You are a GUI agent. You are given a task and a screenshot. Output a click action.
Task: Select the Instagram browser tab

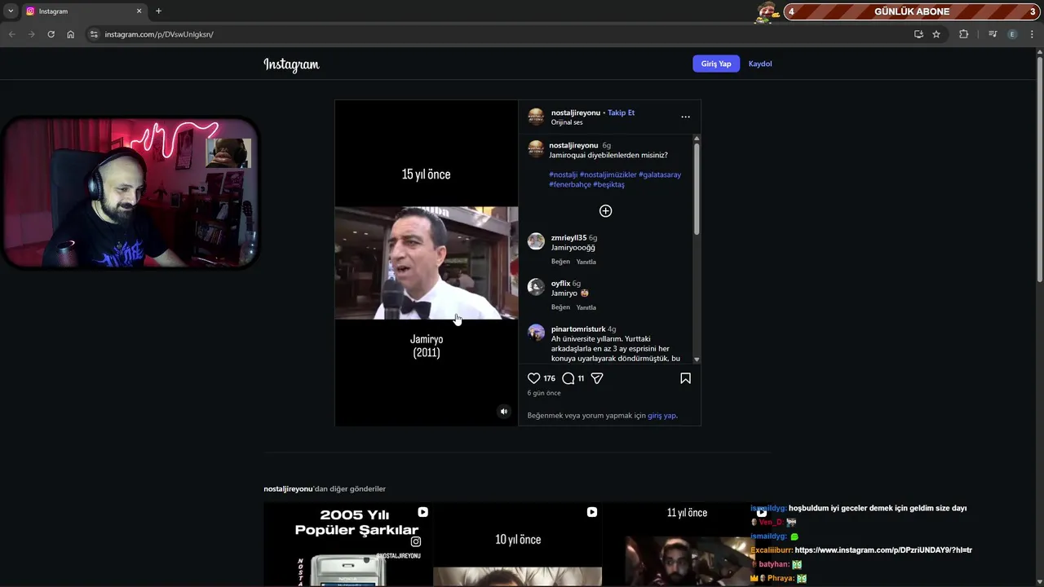(x=84, y=11)
